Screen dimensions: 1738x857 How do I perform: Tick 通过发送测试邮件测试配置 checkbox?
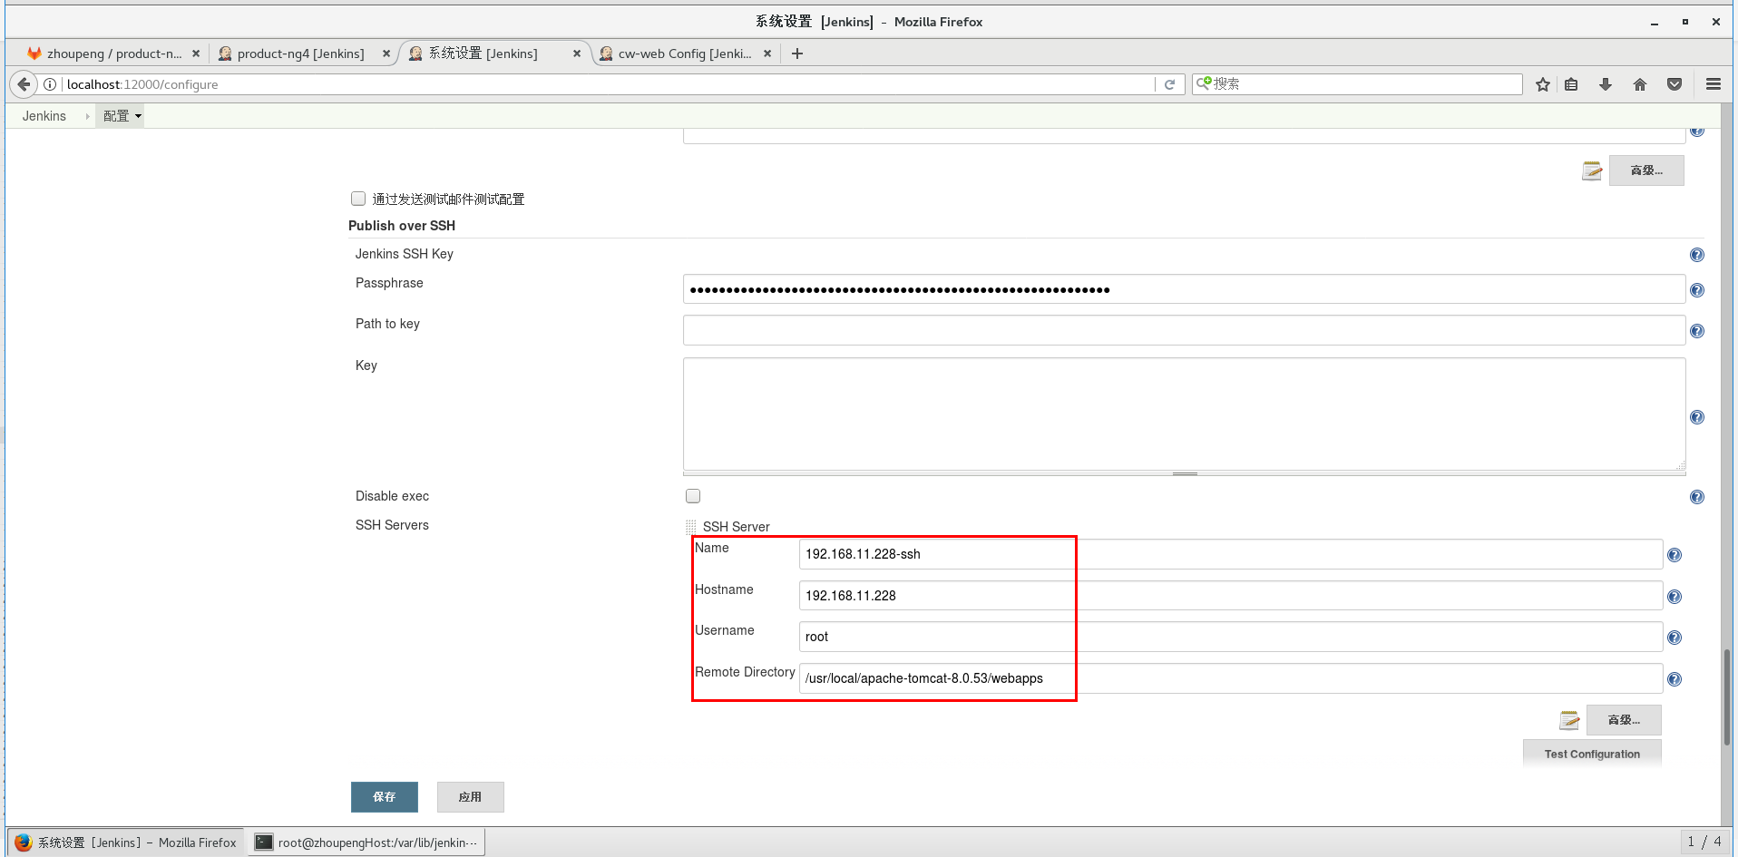[x=358, y=199]
